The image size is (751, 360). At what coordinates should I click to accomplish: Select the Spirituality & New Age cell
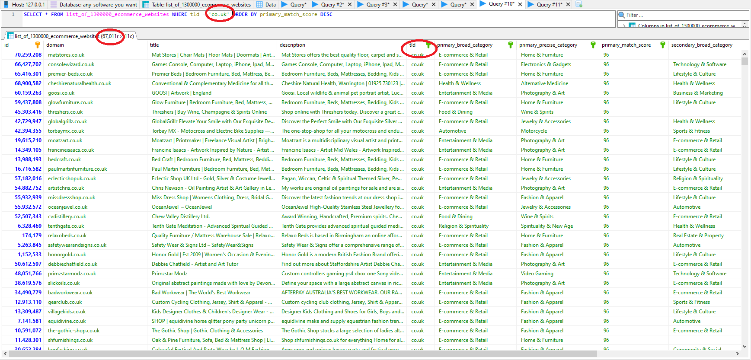pos(558,226)
